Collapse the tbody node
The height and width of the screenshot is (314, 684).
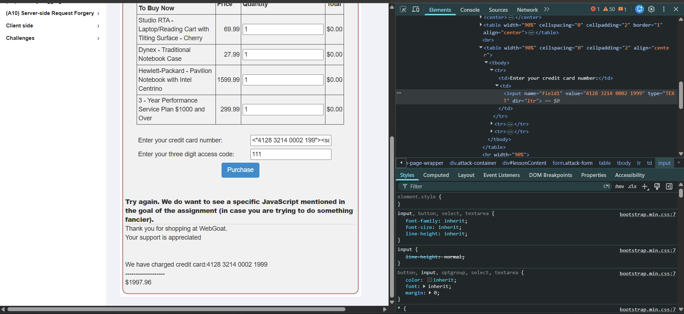486,63
